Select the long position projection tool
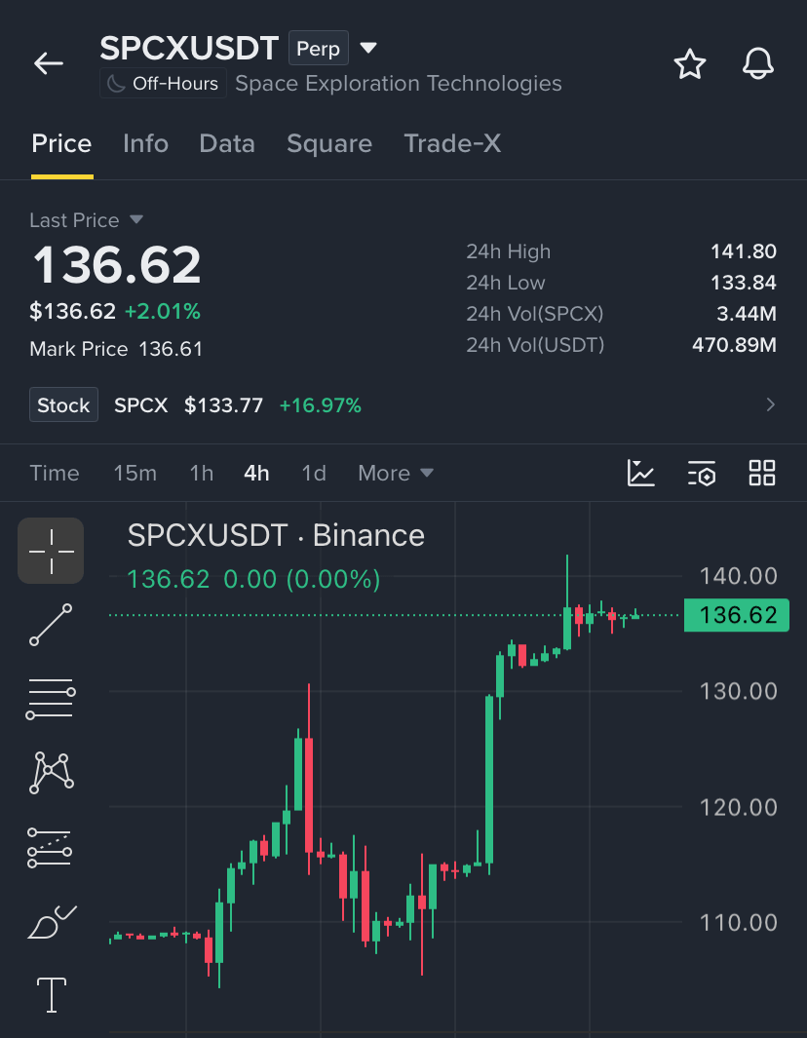Image resolution: width=807 pixels, height=1038 pixels. coord(50,847)
